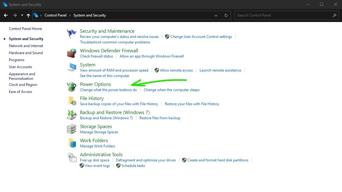
Task: Review your computer's status and resolve issues
Action: 119,37
